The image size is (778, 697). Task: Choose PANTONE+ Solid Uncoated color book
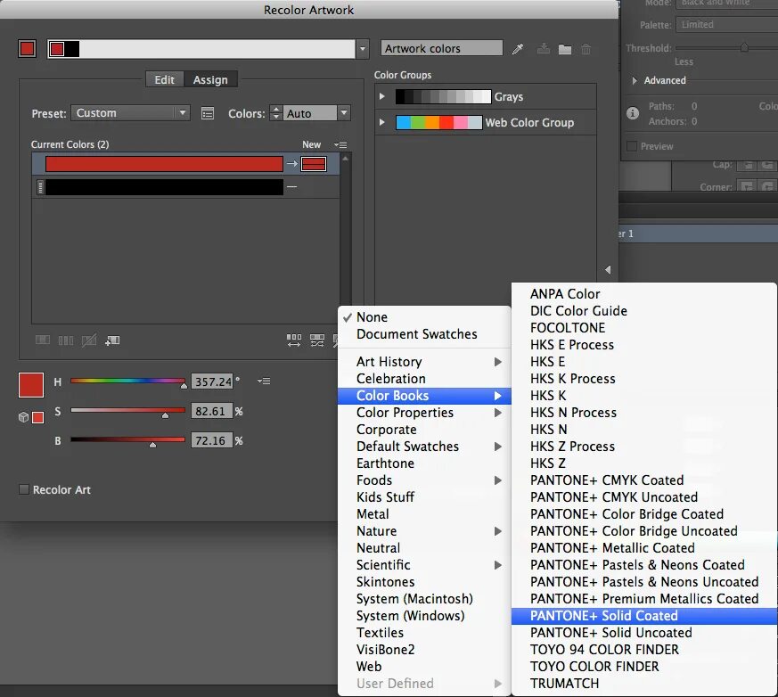(644, 633)
